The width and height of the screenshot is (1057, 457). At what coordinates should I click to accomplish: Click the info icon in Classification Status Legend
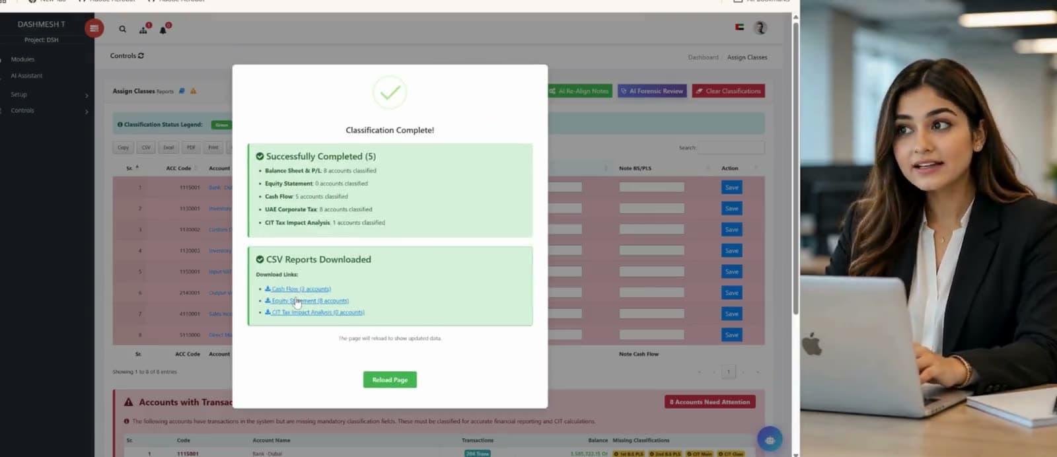click(120, 124)
